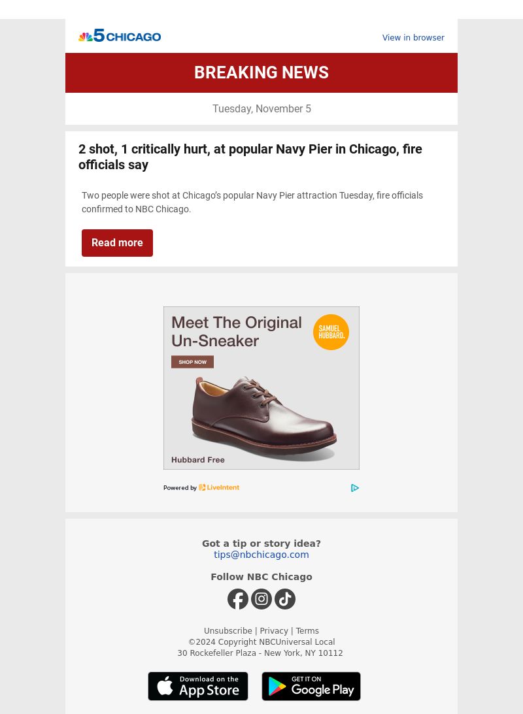This screenshot has height=714, width=523.
Task: Open the Privacy link
Action: [x=274, y=630]
